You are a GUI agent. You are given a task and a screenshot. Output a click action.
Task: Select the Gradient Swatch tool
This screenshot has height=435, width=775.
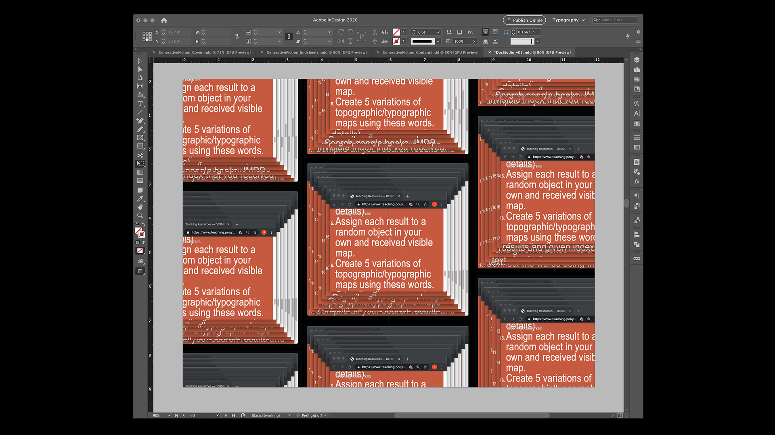(x=140, y=172)
